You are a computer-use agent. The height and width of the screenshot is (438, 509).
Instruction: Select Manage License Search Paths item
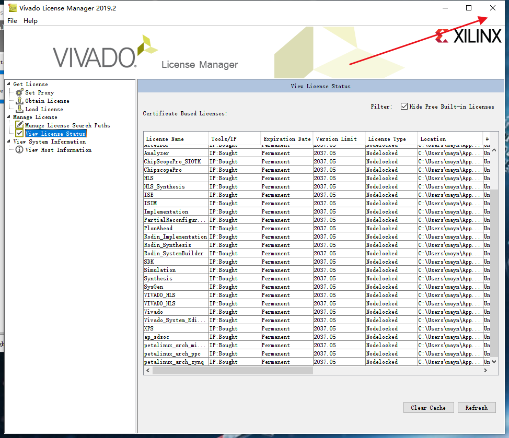67,125
